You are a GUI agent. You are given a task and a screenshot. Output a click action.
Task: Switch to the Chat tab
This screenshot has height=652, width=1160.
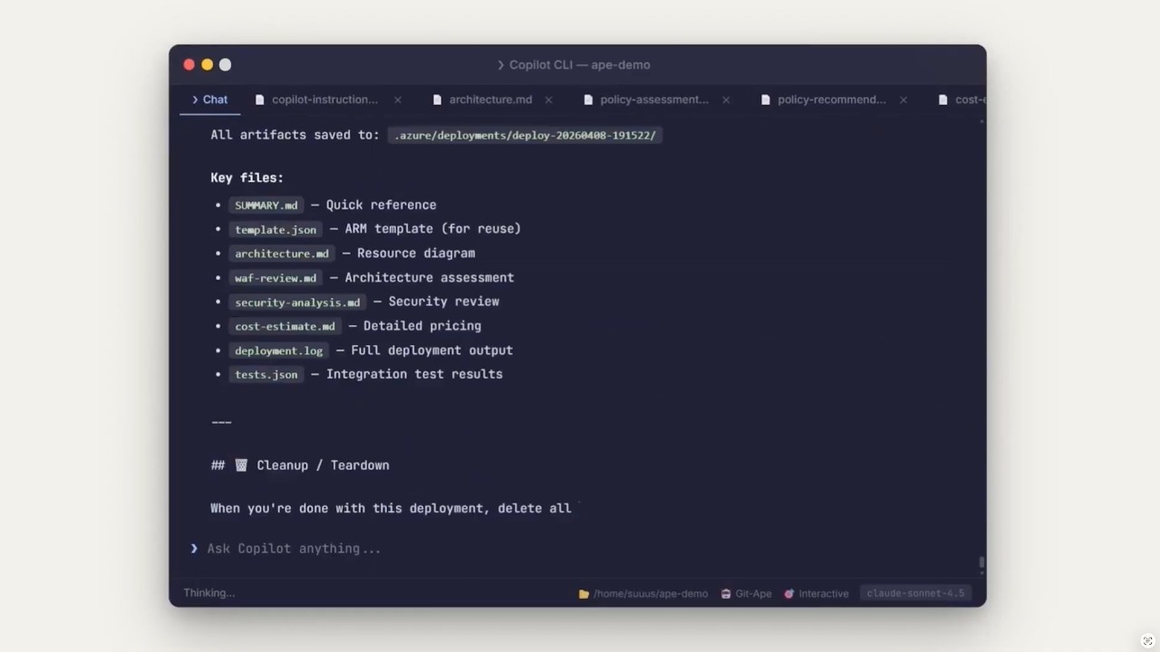(x=209, y=100)
